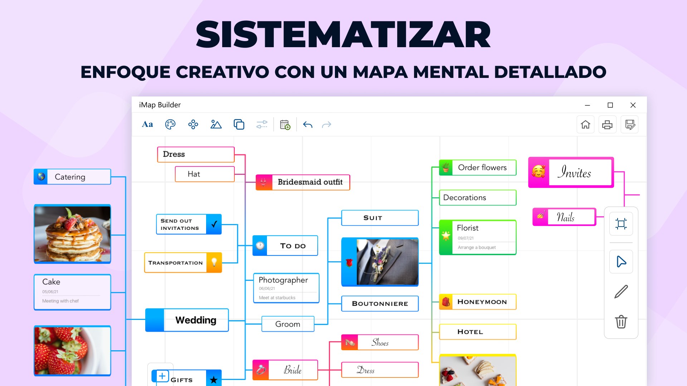The image size is (687, 386).
Task: Click the plus button beside Gifts
Action: (x=162, y=376)
